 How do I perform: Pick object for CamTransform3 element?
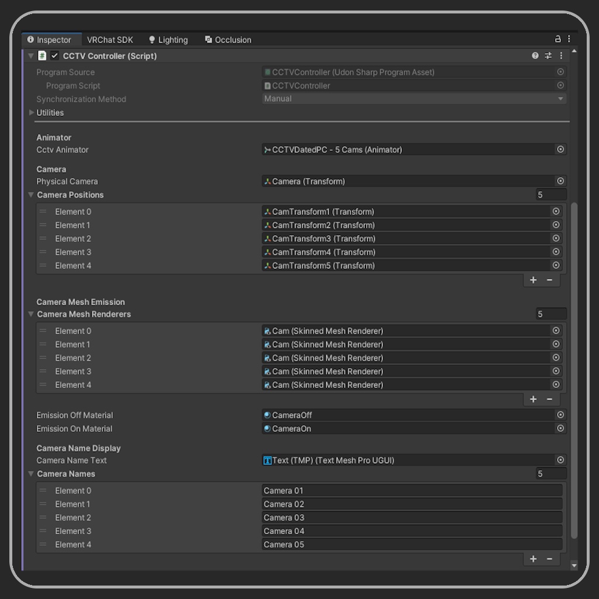click(x=556, y=239)
